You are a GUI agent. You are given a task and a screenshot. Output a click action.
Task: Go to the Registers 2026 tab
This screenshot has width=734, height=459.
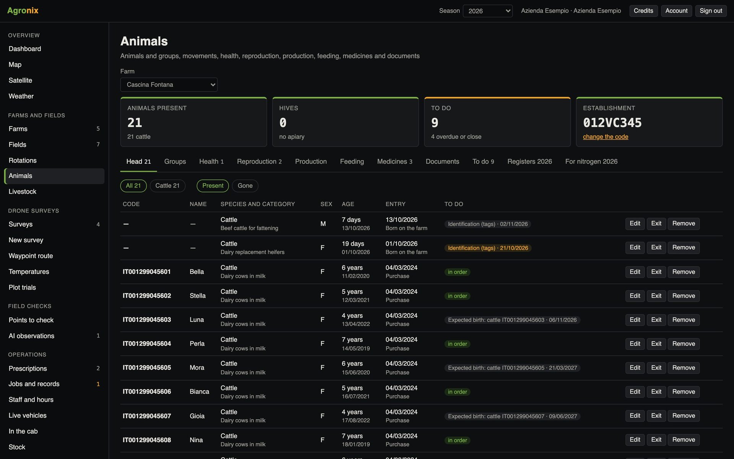point(529,161)
